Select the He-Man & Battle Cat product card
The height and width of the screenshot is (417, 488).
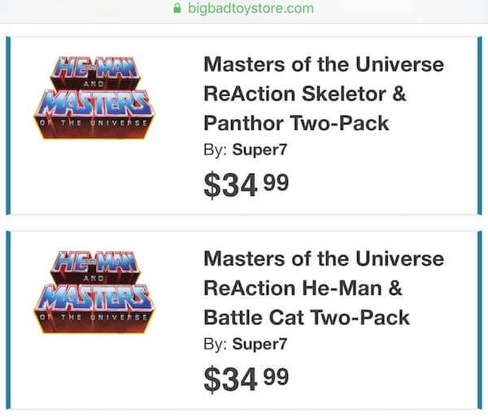pos(244,320)
